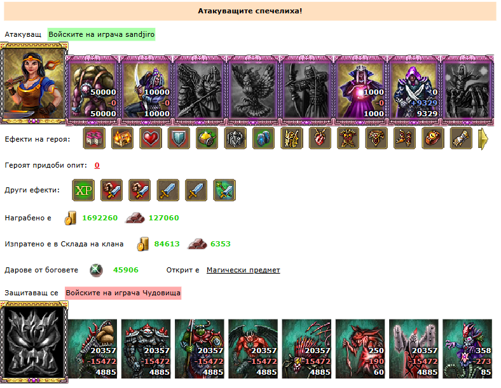Open attacker sandjiro's army label
The height and width of the screenshot is (388, 501).
[101, 34]
